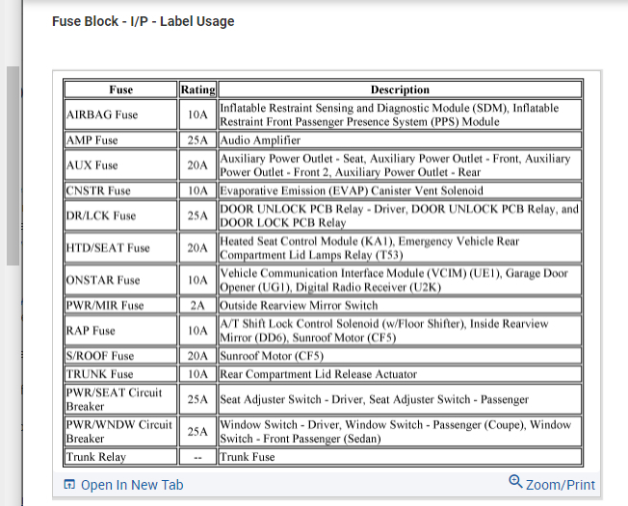
Task: Click the DOOR UNLOCK PCB Relay description cell
Action: (400, 215)
